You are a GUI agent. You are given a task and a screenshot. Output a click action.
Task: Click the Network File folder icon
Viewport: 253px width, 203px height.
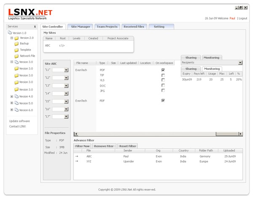tap(16, 56)
